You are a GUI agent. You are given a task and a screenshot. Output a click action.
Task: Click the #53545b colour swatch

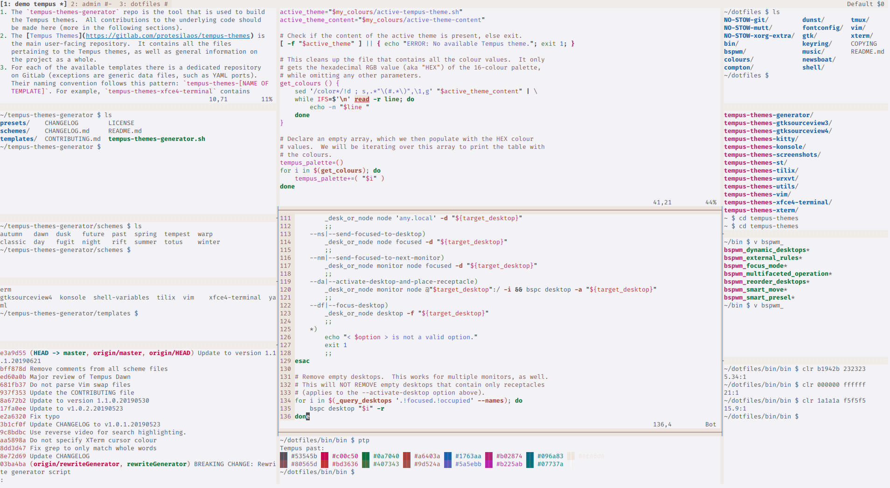click(x=284, y=456)
